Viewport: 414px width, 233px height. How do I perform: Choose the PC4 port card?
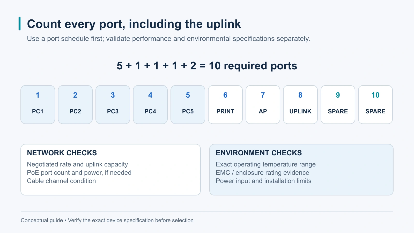pyautogui.click(x=150, y=105)
